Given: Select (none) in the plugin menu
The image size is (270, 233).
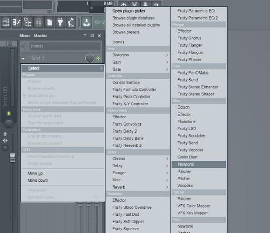Looking at the screenshot, I should click(x=138, y=42).
